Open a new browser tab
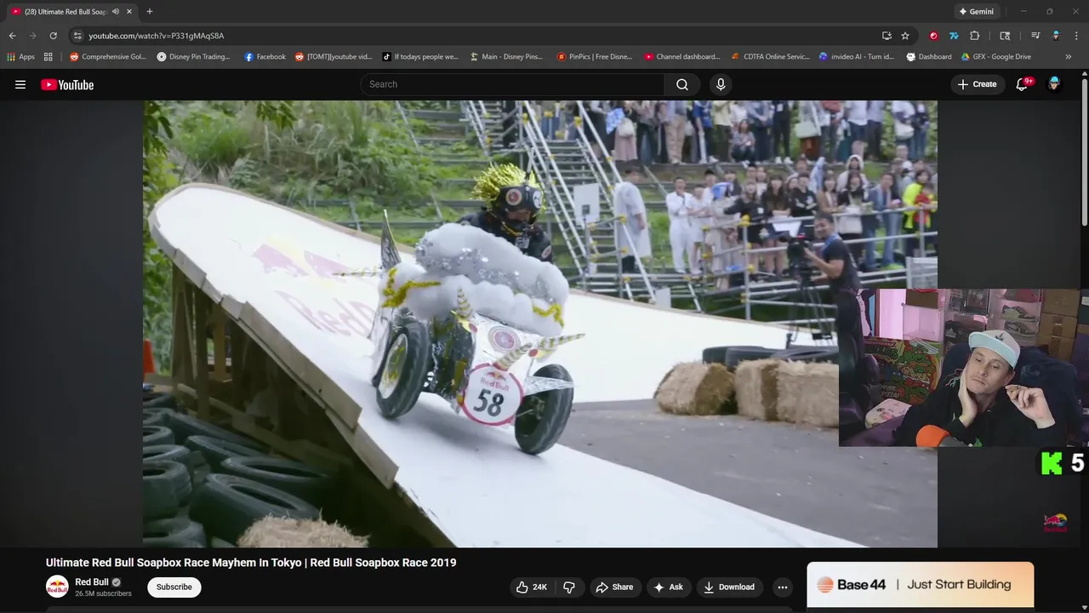Image resolution: width=1089 pixels, height=613 pixels. (x=150, y=12)
